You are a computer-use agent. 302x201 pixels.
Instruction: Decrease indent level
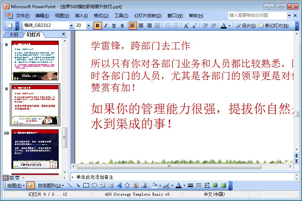205,26
